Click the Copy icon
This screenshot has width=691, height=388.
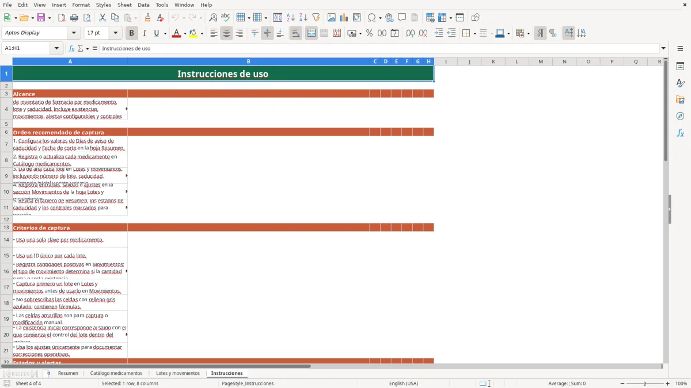click(115, 18)
